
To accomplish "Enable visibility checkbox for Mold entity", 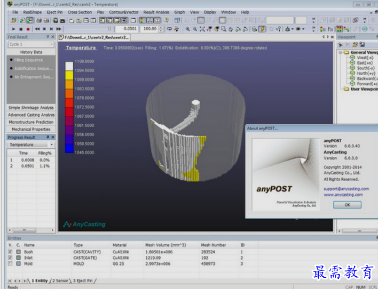I will [11, 263].
